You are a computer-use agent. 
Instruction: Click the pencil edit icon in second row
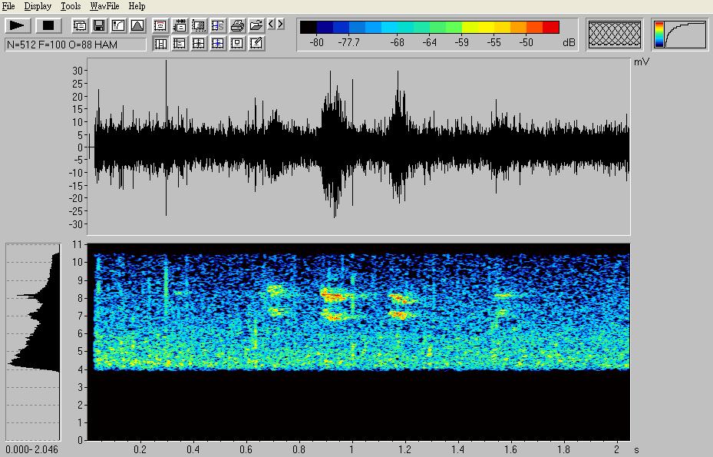[x=256, y=44]
